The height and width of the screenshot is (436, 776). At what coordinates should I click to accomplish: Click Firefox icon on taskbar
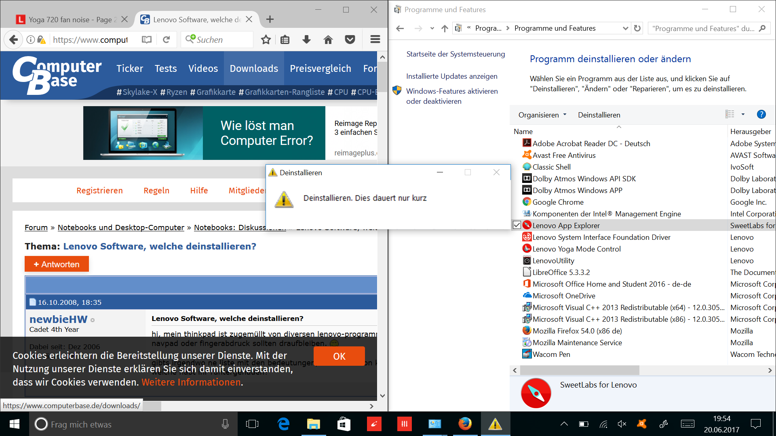465,424
